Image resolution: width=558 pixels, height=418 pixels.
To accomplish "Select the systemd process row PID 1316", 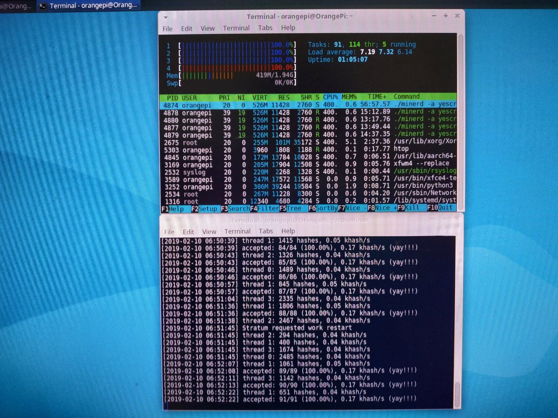I will (309, 201).
